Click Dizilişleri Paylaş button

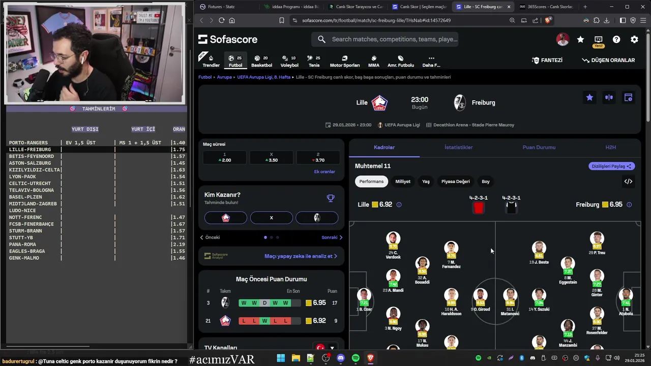612,166
